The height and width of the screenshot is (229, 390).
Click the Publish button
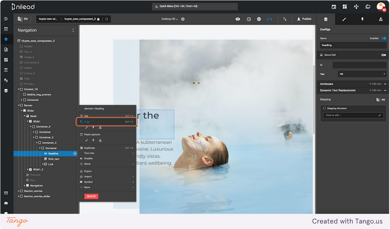304,19
